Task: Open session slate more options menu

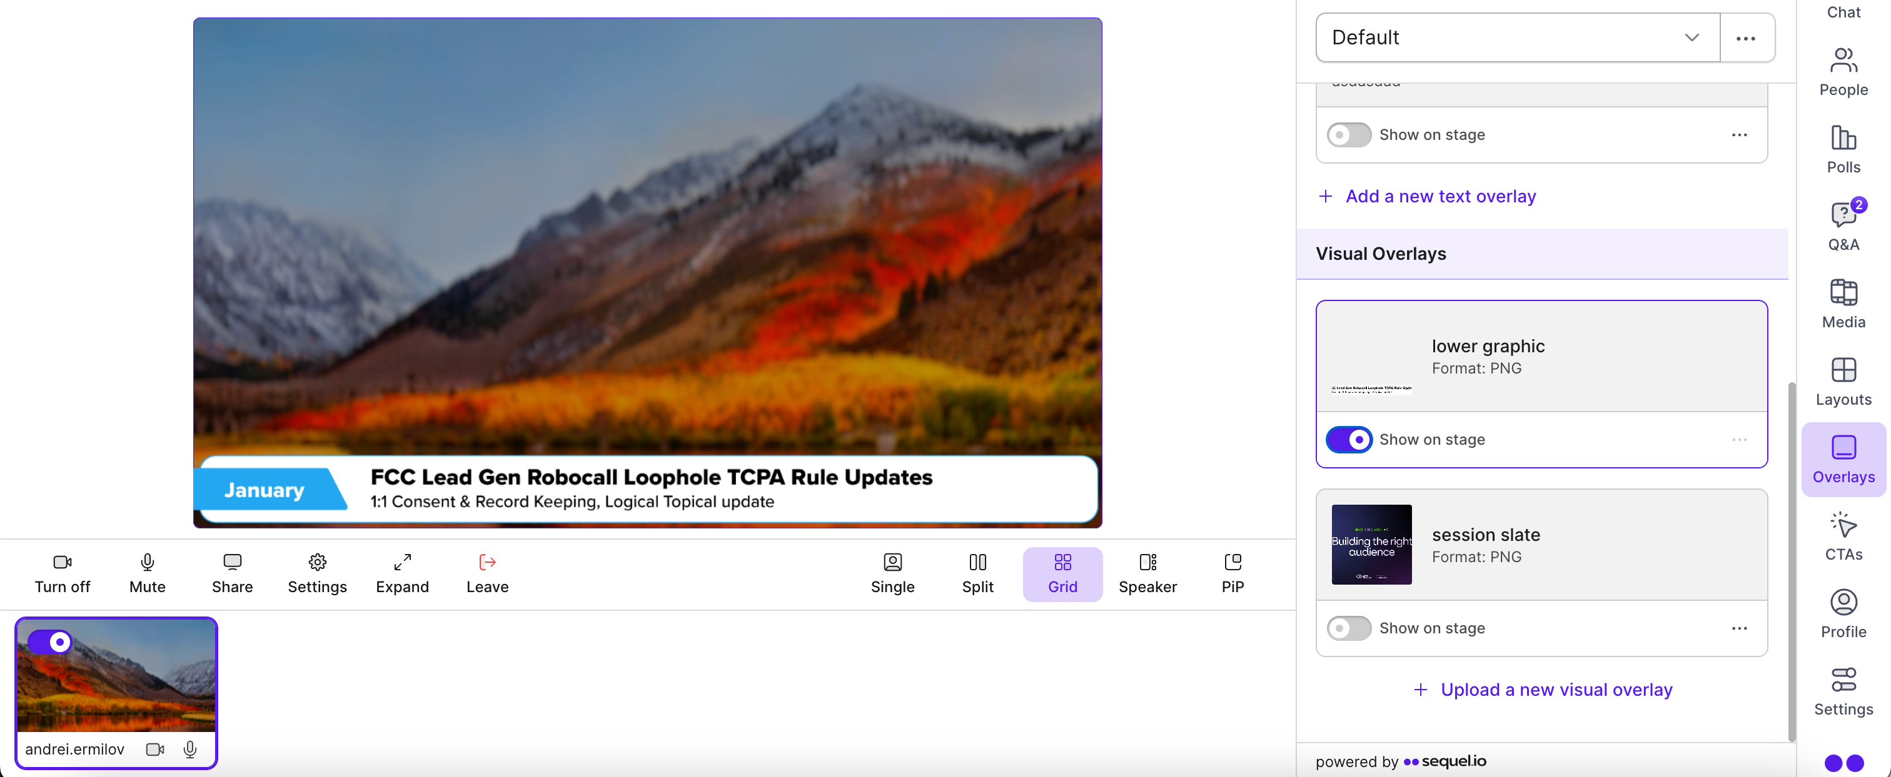Action: tap(1739, 628)
